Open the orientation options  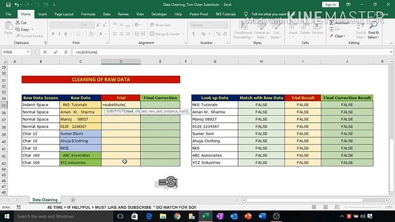[x=137, y=25]
